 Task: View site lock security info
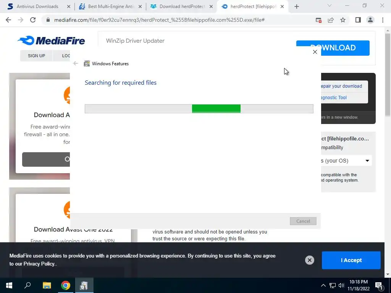point(48,20)
